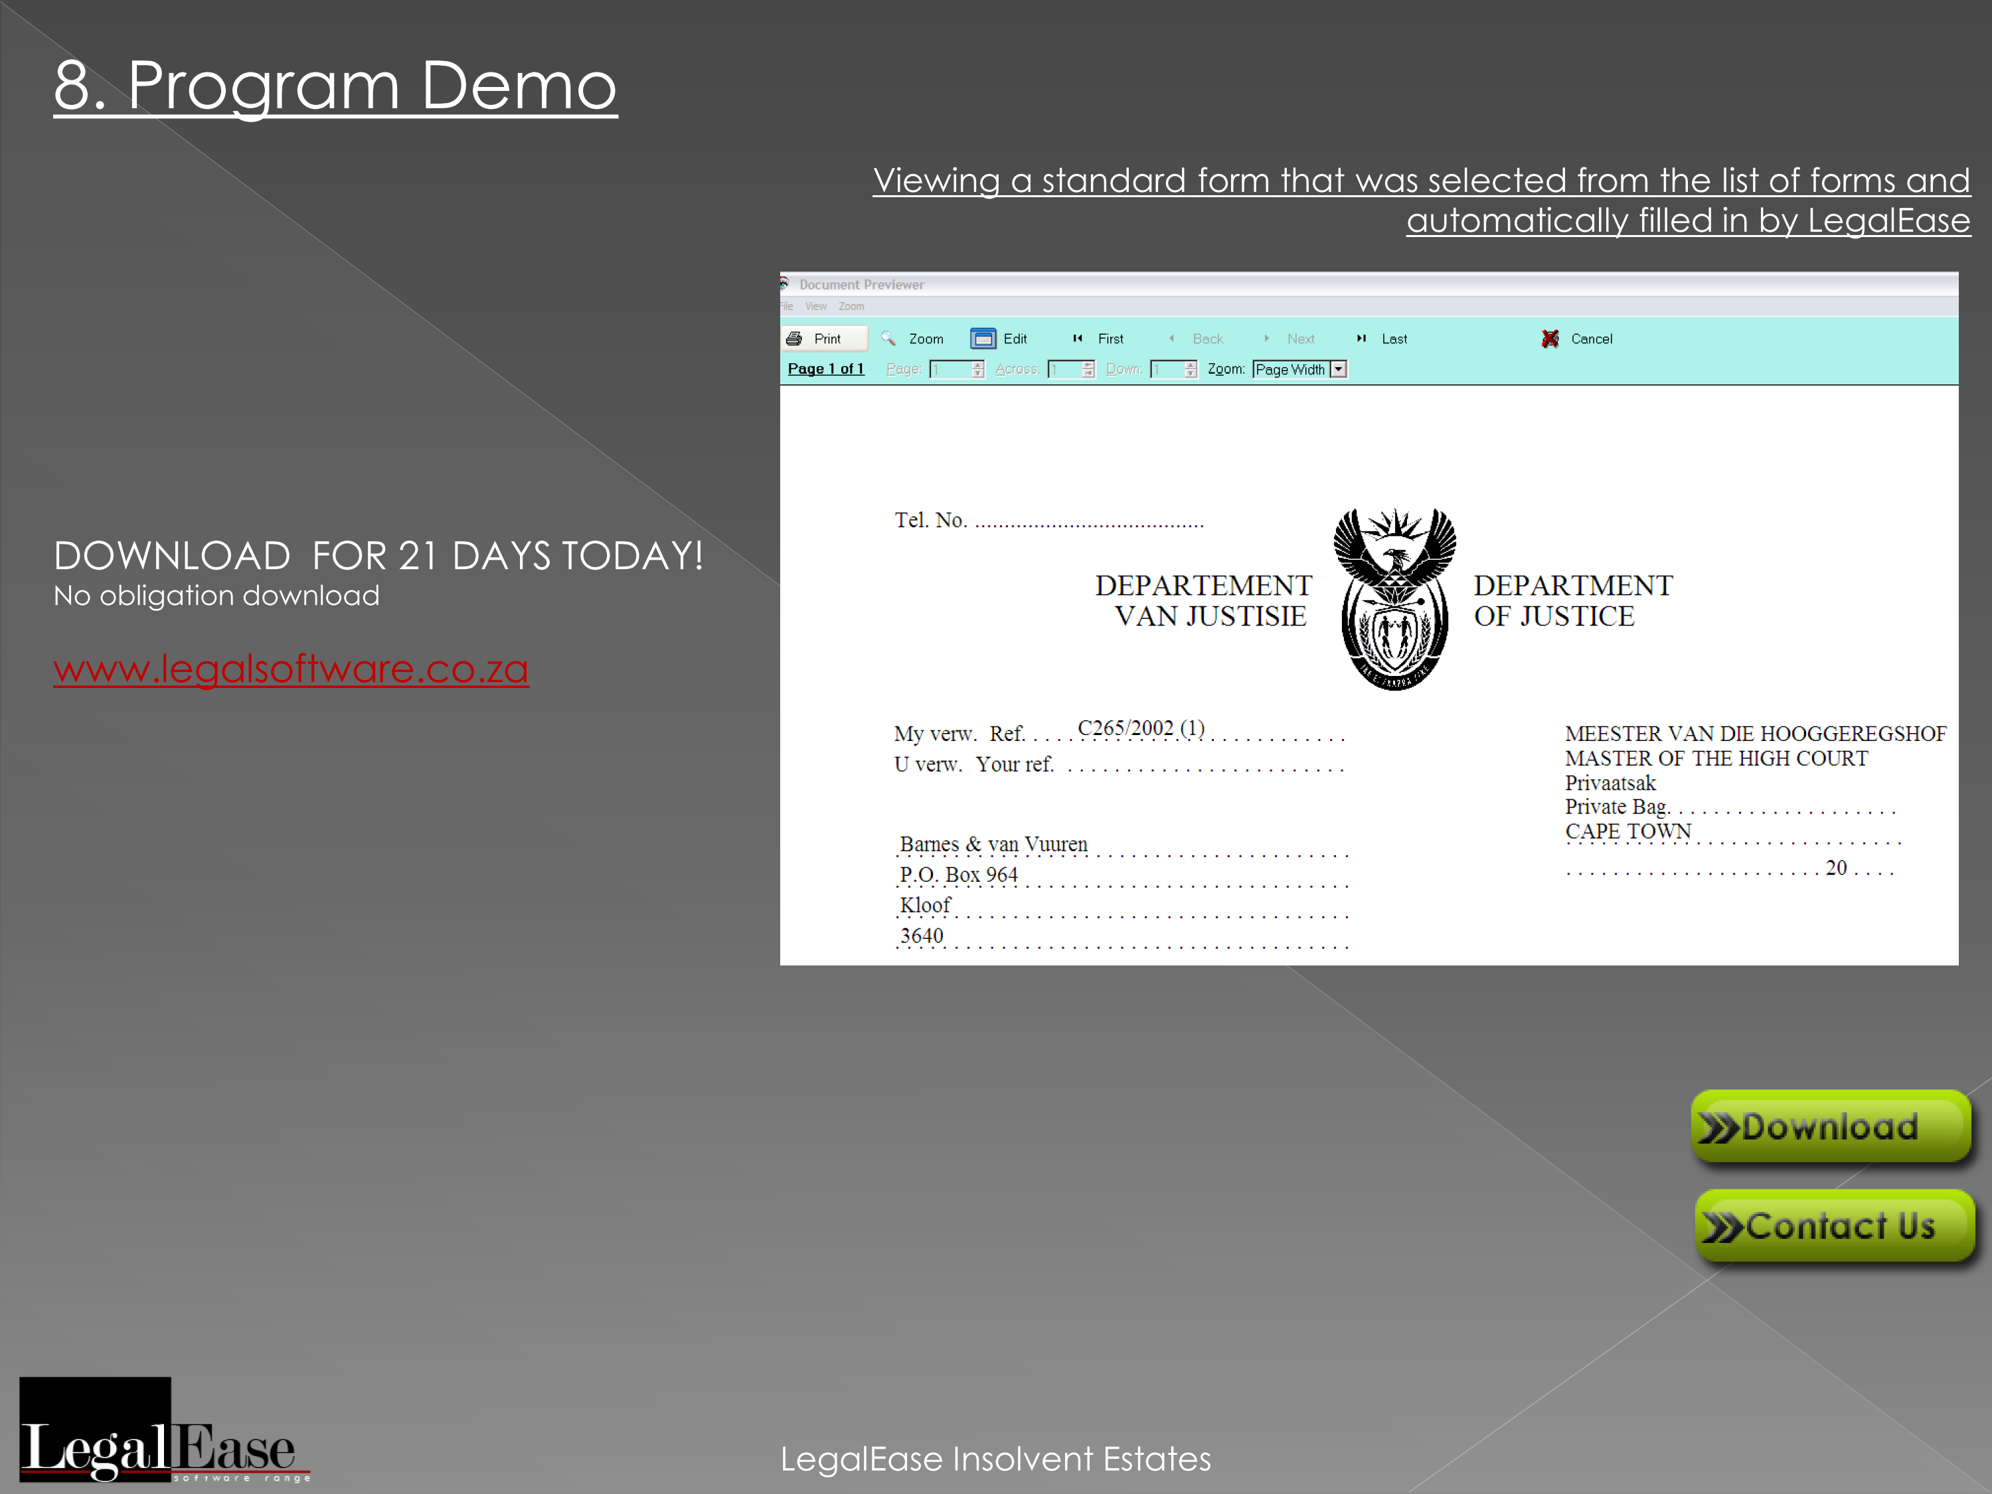1992x1494 pixels.
Task: Click the green Contact Us button
Action: point(1835,1226)
